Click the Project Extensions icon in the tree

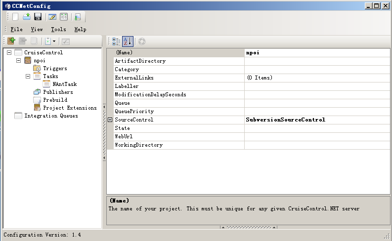37,108
